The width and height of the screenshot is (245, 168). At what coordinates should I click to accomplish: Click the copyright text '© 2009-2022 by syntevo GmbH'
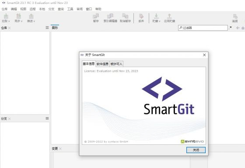coord(106,142)
